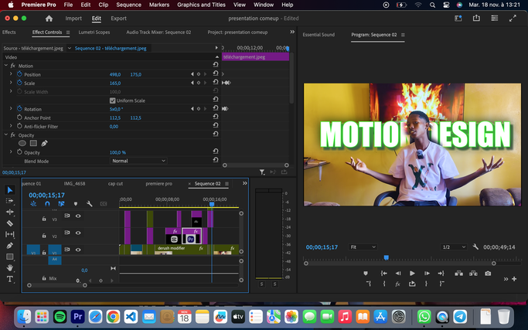This screenshot has width=528, height=330.
Task: Select the Hand tool
Action: [x=10, y=267]
